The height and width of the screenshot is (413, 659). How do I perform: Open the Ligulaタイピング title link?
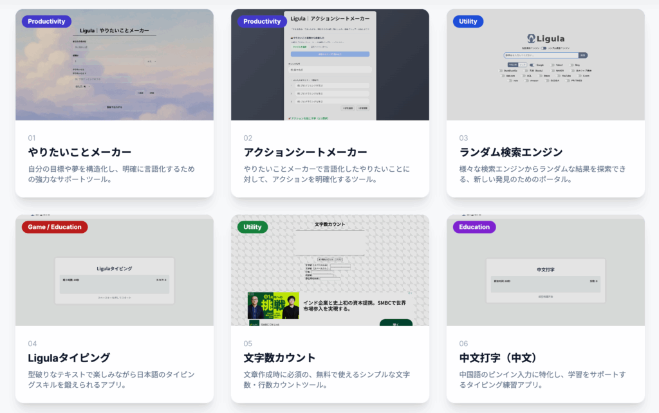pos(69,358)
